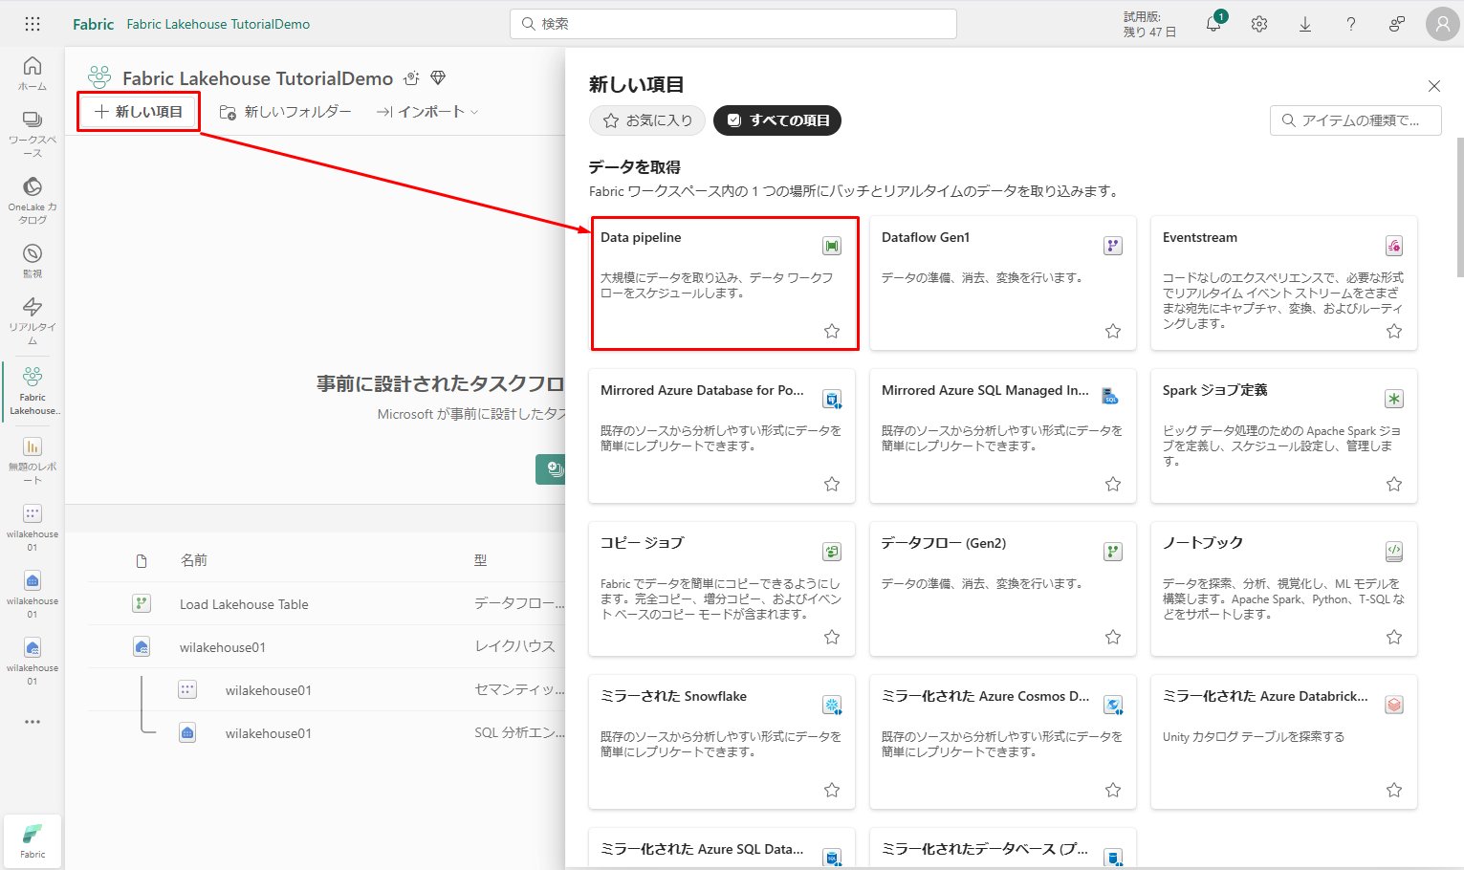
Task: Switch to the Favorites filter tab
Action: [x=647, y=120]
